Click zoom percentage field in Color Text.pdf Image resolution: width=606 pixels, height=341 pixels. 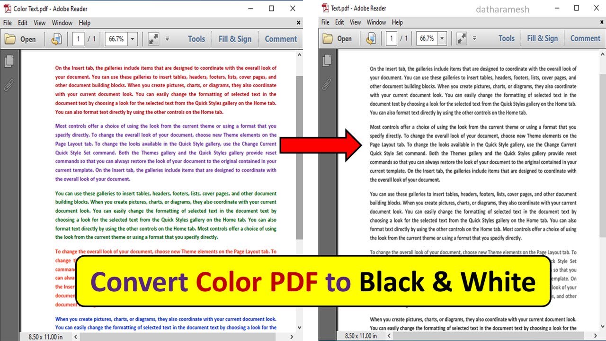tap(116, 39)
